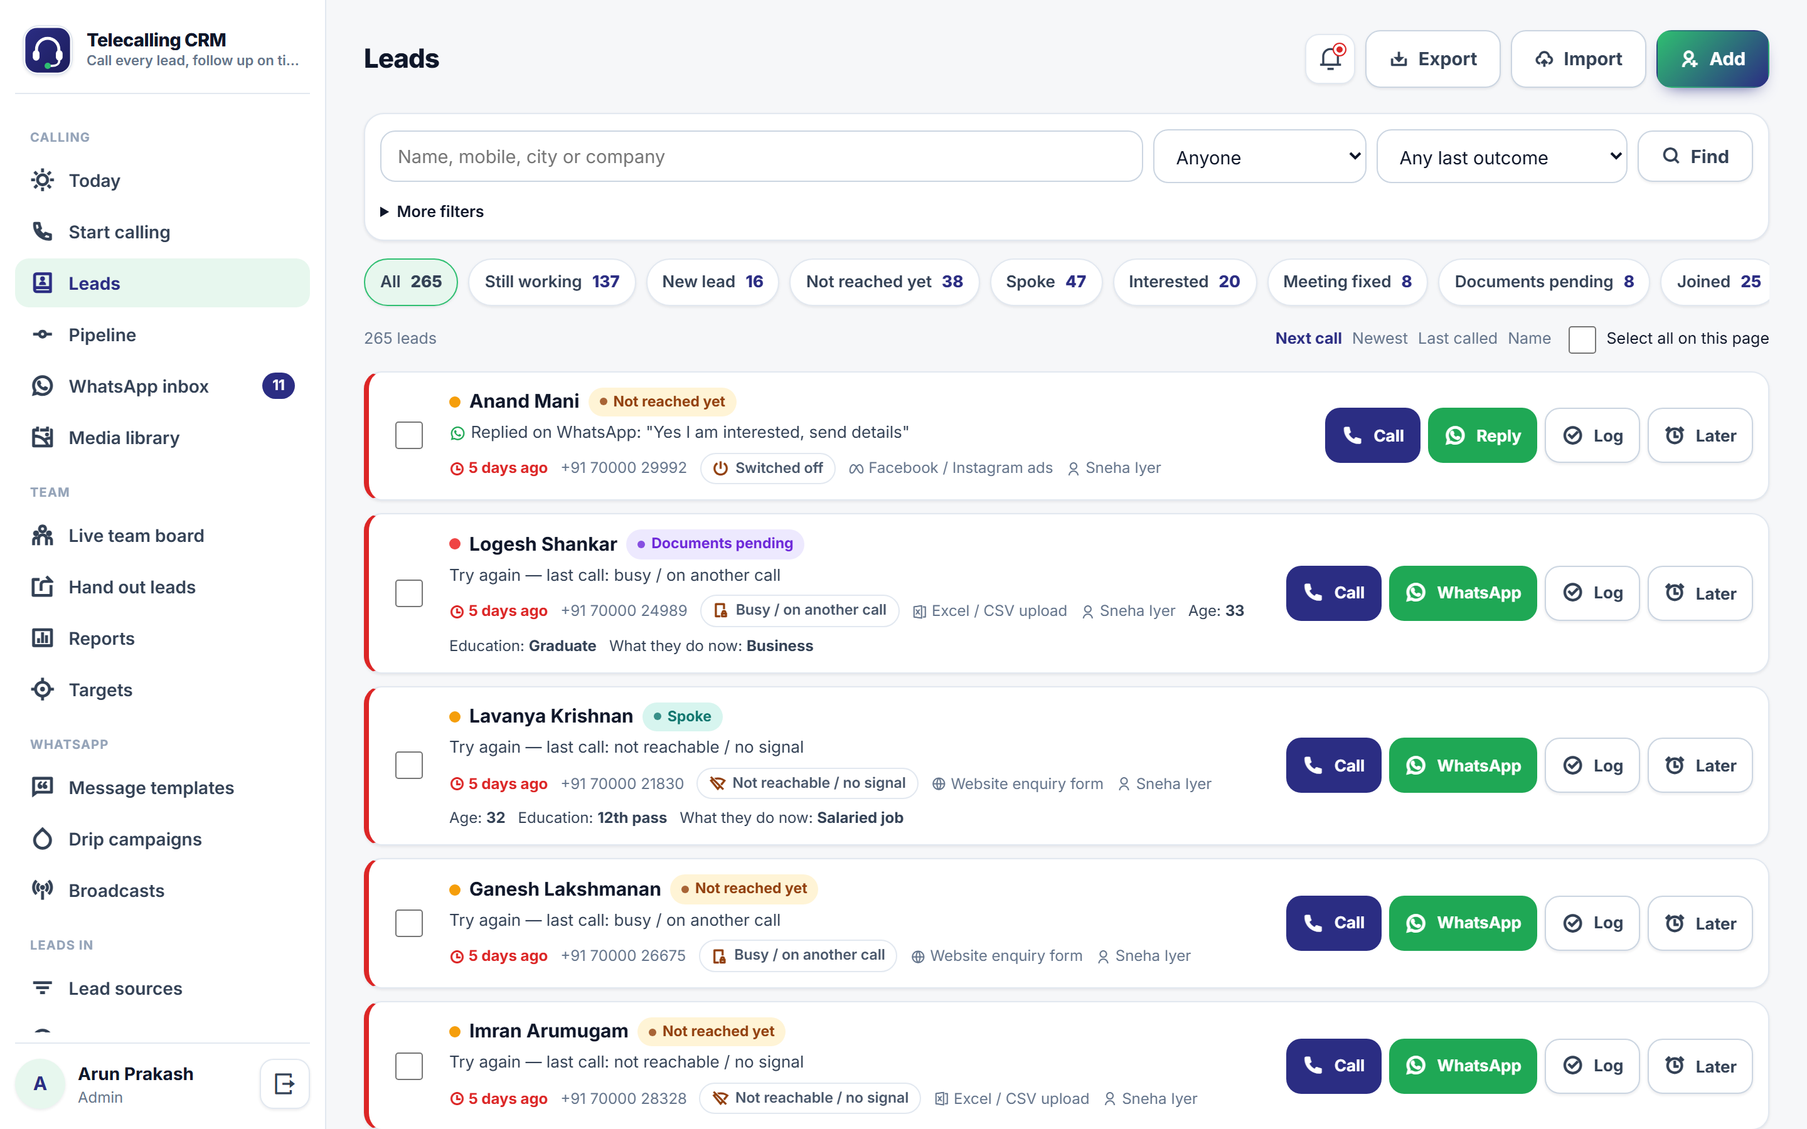Click the Lead sources filter icon

click(x=43, y=988)
